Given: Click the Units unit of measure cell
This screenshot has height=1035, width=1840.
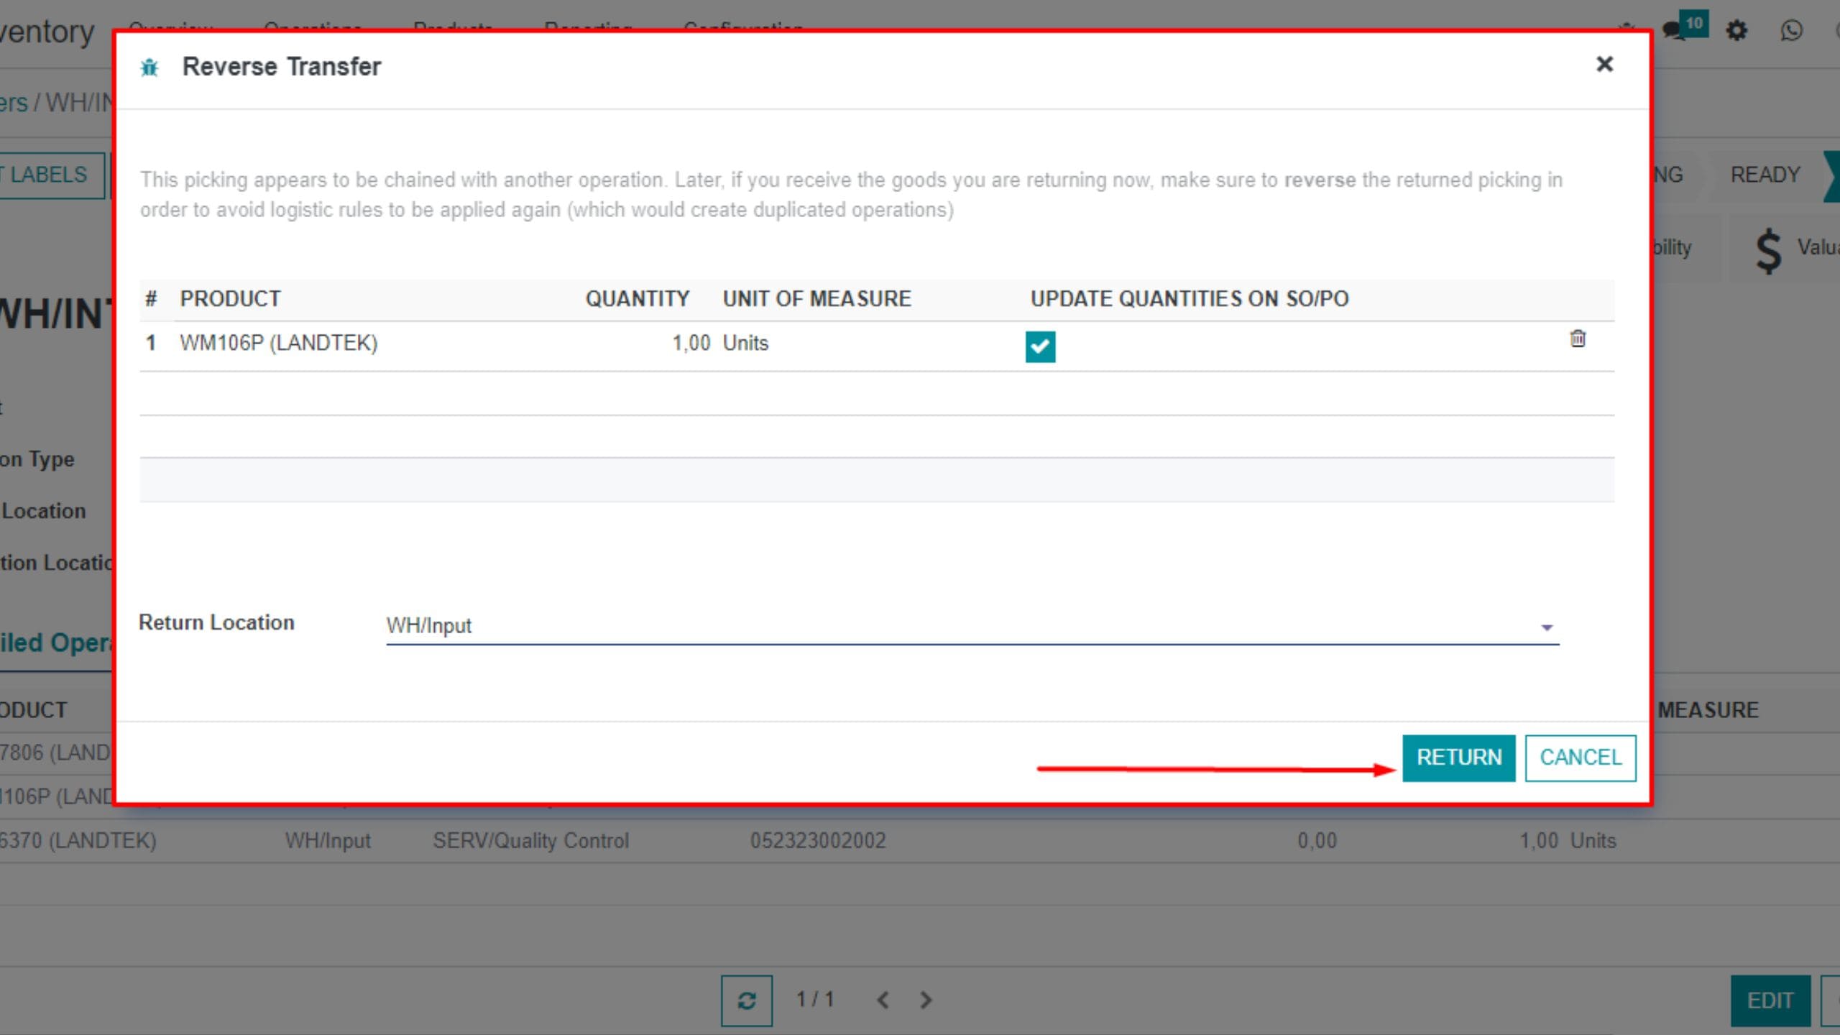Looking at the screenshot, I should tap(745, 343).
